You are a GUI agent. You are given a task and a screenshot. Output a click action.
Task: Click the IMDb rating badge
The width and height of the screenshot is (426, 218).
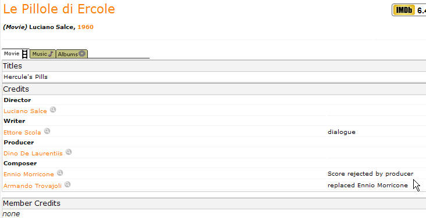409,10
